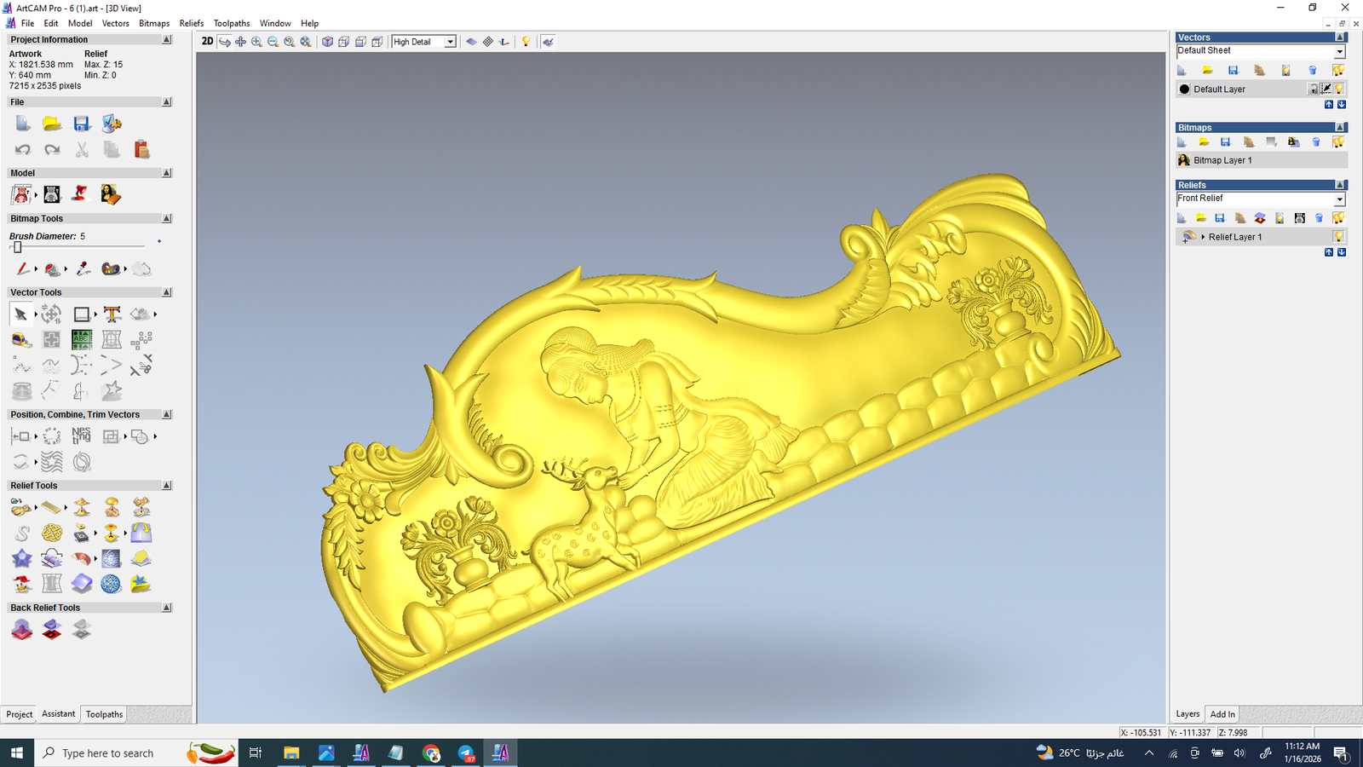This screenshot has width=1363, height=767.
Task: Collapse the Relief Tools section
Action: coord(166,486)
